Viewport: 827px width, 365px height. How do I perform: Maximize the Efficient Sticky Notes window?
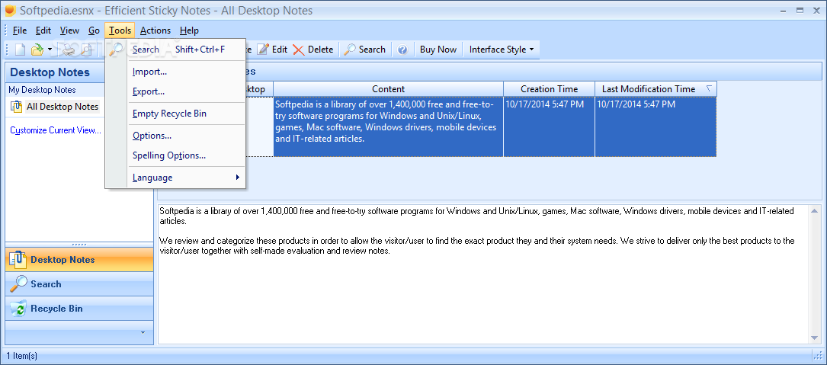point(800,9)
